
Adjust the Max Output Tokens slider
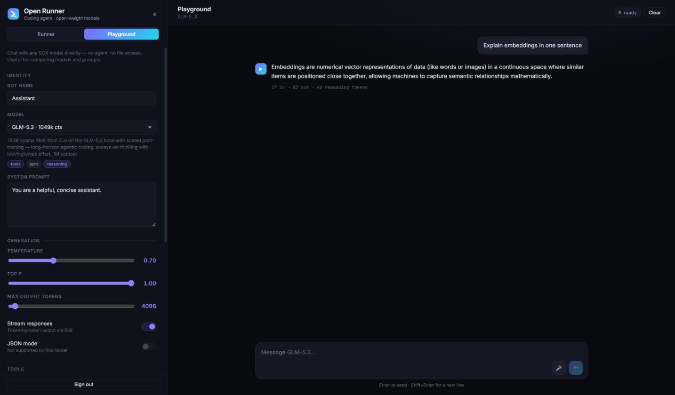(71, 306)
